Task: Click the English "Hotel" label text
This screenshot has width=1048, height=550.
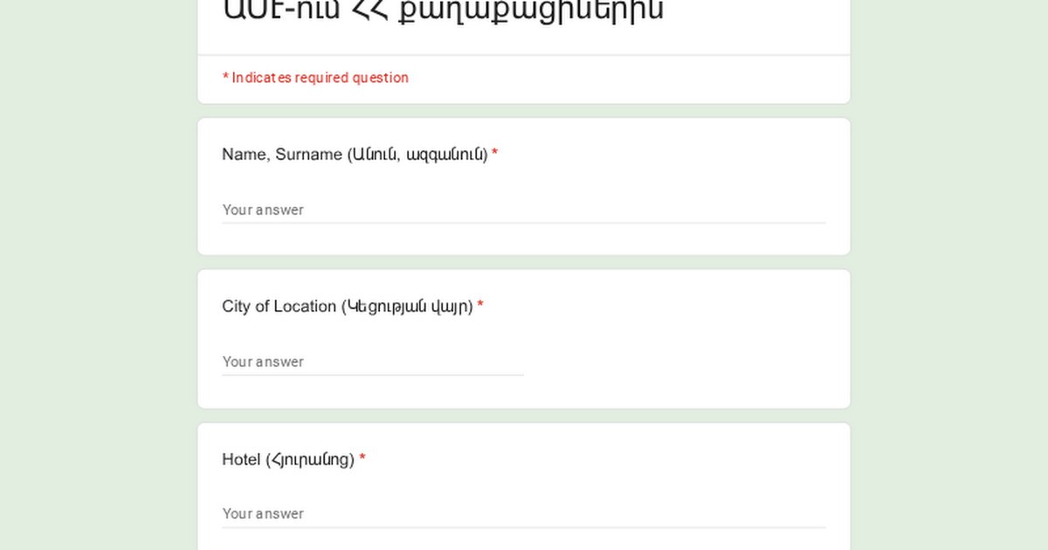Action: tap(241, 459)
